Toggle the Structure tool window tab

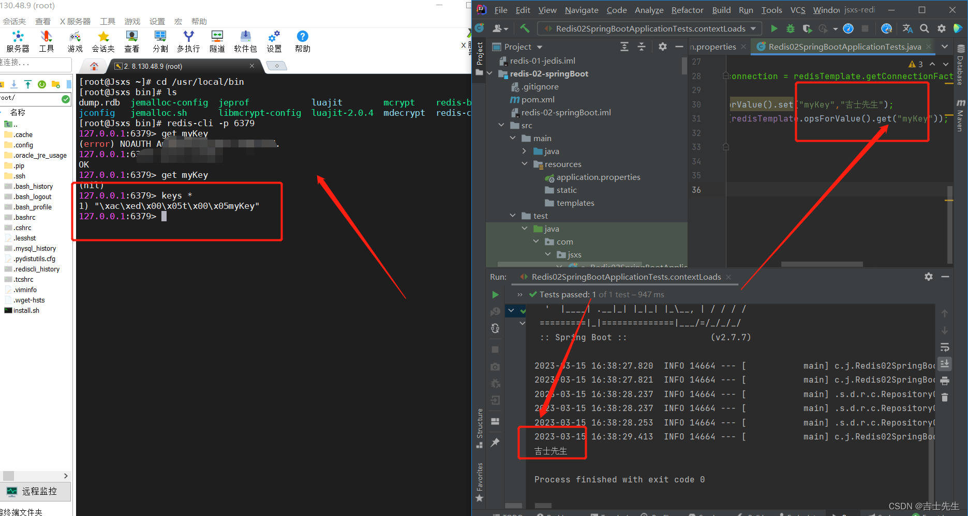(x=480, y=428)
